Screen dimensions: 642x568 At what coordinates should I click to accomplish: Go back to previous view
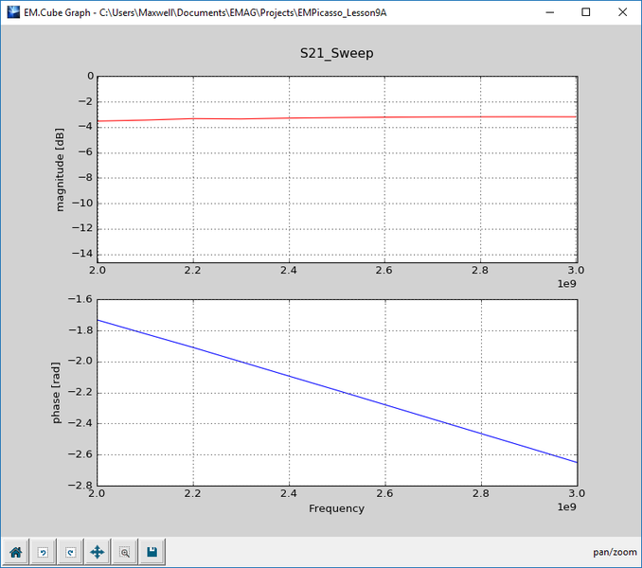pos(43,552)
